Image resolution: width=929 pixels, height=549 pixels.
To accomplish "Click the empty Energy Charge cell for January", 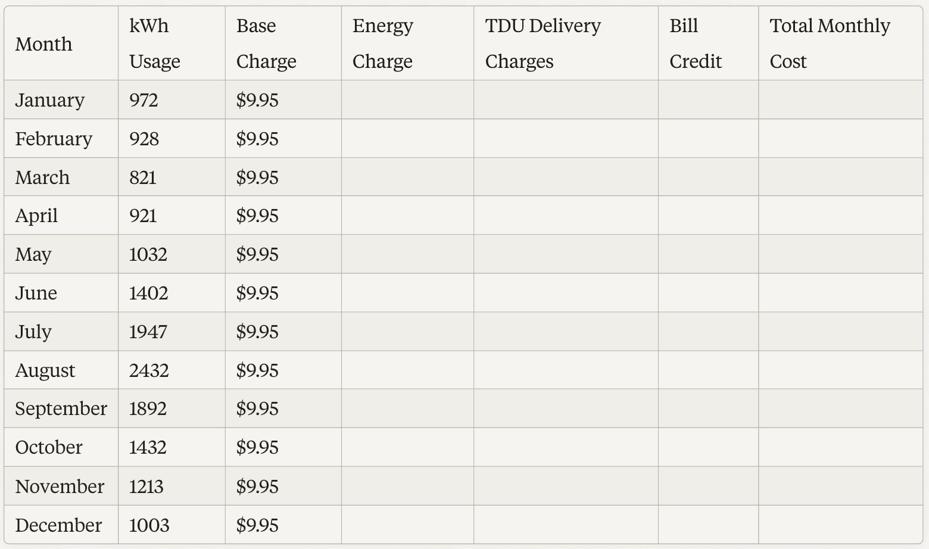I will (x=407, y=100).
